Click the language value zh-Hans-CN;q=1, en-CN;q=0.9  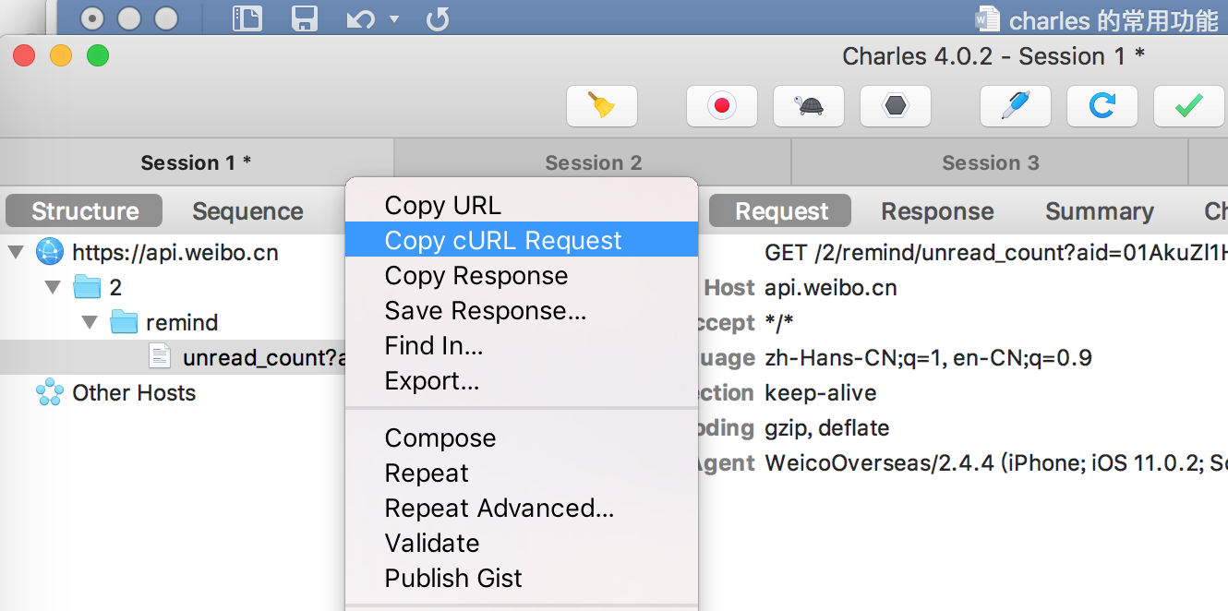928,357
